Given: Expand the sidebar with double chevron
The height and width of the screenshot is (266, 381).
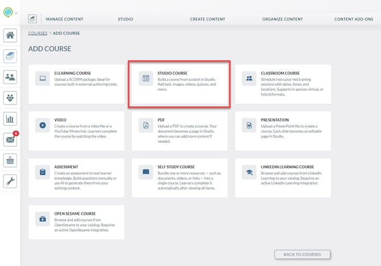Looking at the screenshot, I should point(16,13).
